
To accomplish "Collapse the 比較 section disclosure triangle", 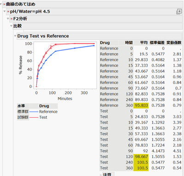I will [11, 26].
